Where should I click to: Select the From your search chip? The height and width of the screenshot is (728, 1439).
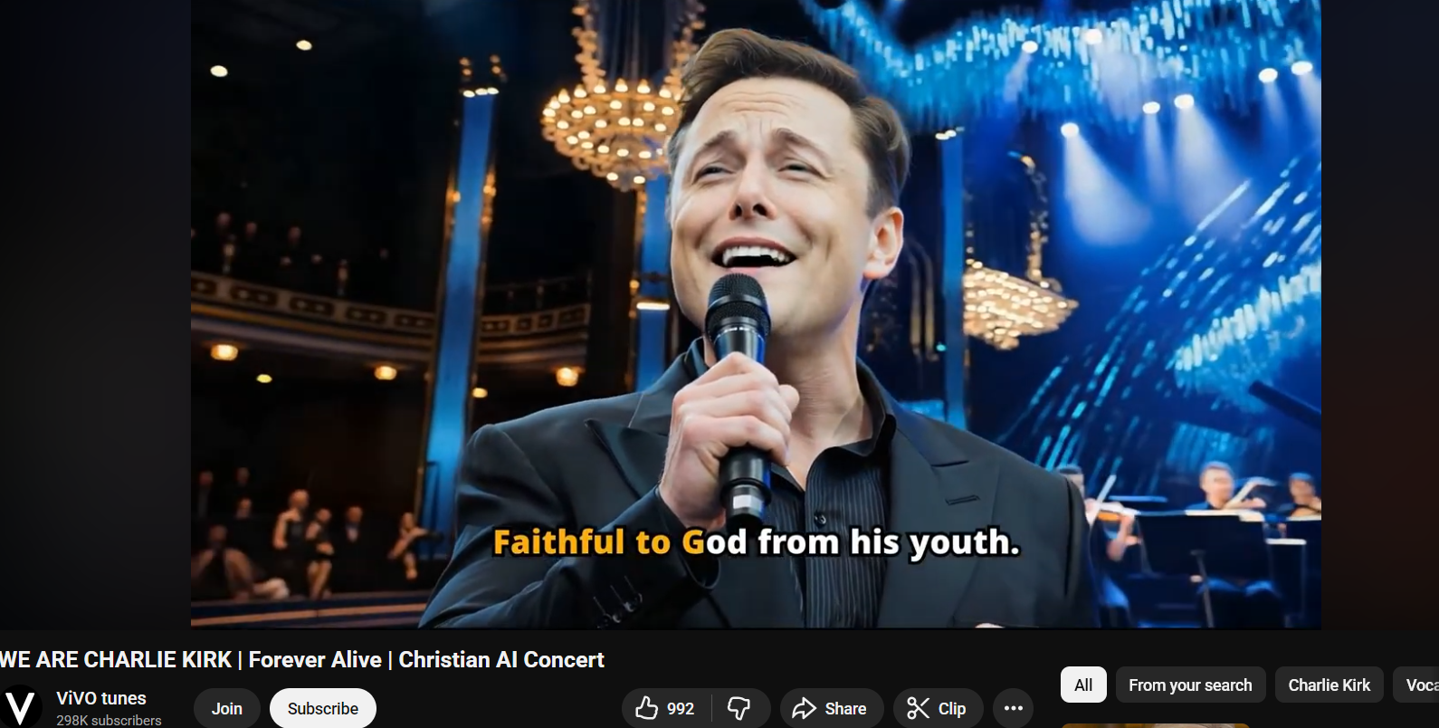pos(1190,685)
